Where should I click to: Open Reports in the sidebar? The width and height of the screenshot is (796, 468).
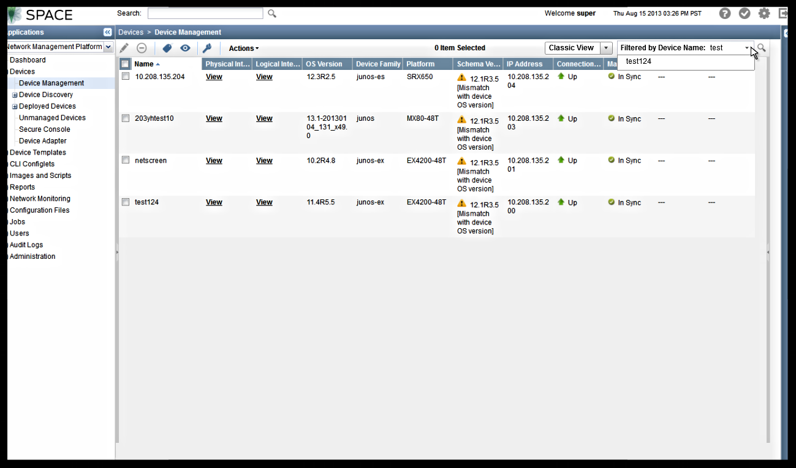(22, 187)
